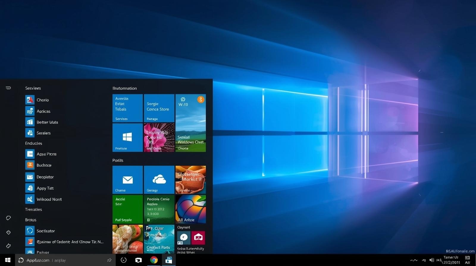The image size is (476, 266).
Task: Open Chrome from the taskbar
Action: [154, 260]
